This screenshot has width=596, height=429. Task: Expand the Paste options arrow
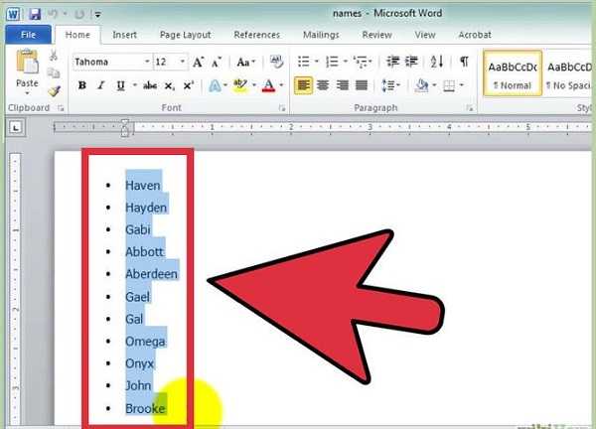(x=27, y=92)
